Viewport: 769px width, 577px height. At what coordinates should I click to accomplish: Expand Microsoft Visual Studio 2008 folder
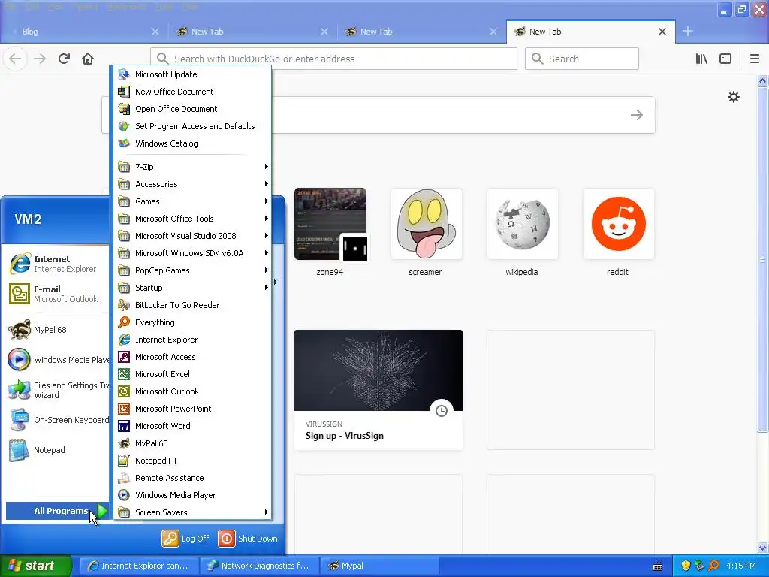pyautogui.click(x=192, y=236)
